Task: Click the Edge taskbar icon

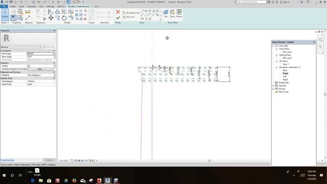Action: pyautogui.click(x=33, y=180)
